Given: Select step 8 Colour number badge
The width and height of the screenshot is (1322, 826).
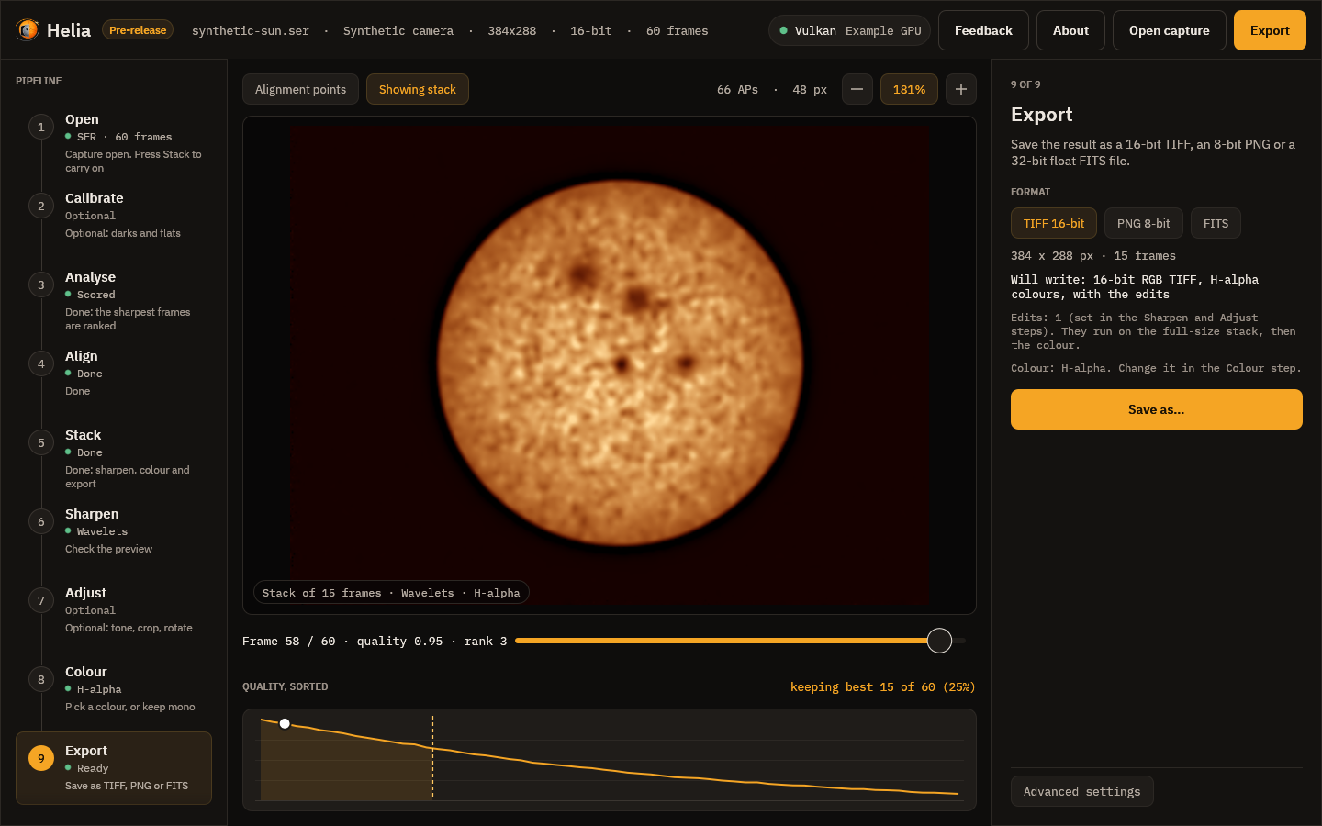Looking at the screenshot, I should (41, 679).
